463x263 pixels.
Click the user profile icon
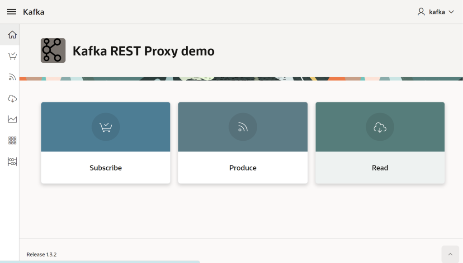coord(421,12)
